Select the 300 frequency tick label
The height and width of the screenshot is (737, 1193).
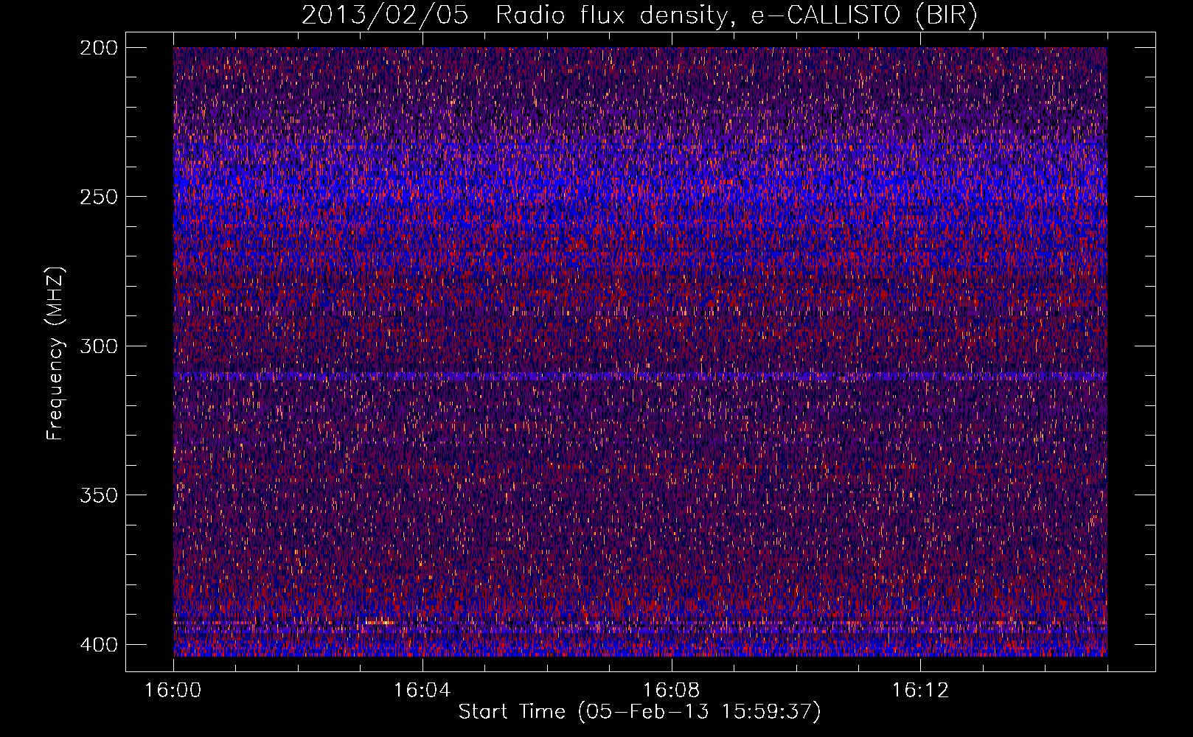click(x=99, y=346)
